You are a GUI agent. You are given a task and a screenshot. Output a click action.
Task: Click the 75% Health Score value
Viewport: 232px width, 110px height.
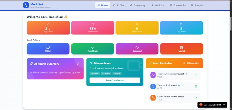93,28
